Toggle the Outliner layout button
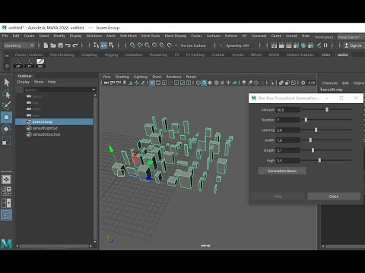This screenshot has height=273, width=365. coord(6,215)
